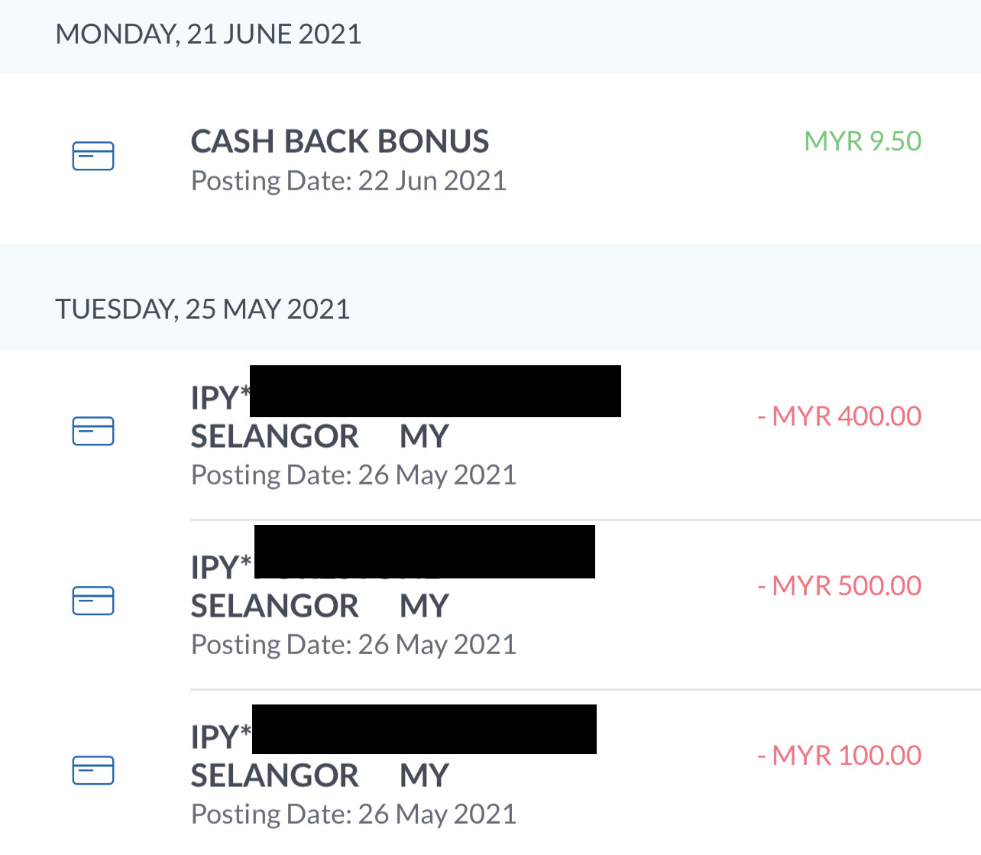The width and height of the screenshot is (981, 855).
Task: Tap the Tuesday, 25 May 2021 date header
Action: click(202, 309)
